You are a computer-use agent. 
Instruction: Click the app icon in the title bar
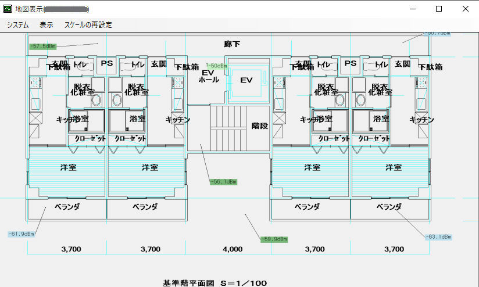point(8,9)
